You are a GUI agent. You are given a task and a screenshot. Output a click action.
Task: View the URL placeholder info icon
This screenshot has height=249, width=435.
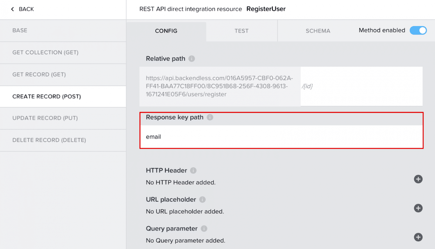(202, 199)
